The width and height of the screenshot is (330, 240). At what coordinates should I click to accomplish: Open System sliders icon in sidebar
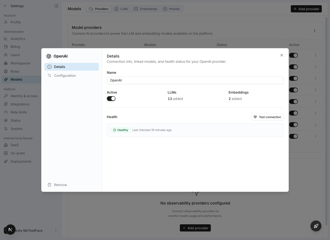(6, 129)
